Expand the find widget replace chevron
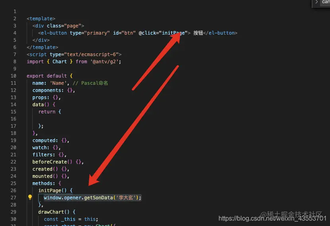Screen dimensions: 330x226 316,2
